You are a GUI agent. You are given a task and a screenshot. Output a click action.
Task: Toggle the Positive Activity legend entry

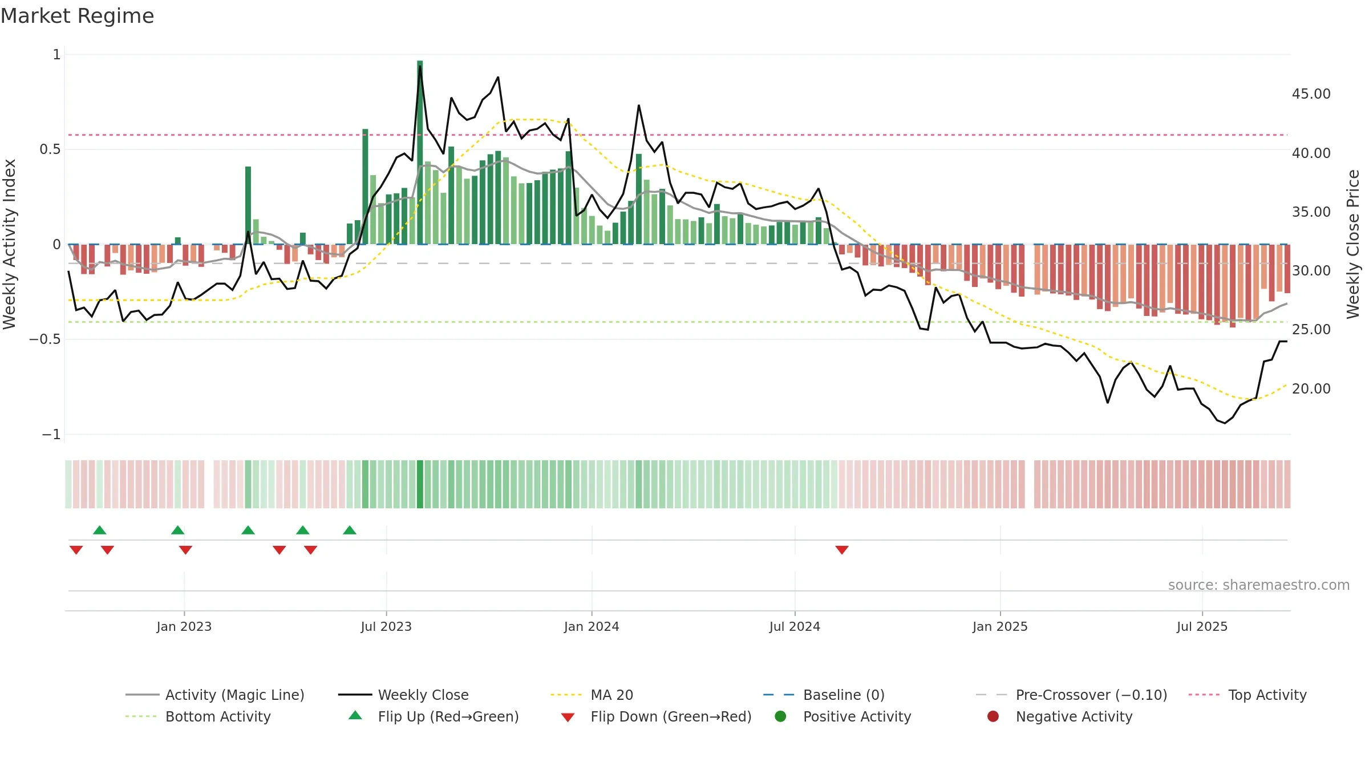[843, 716]
